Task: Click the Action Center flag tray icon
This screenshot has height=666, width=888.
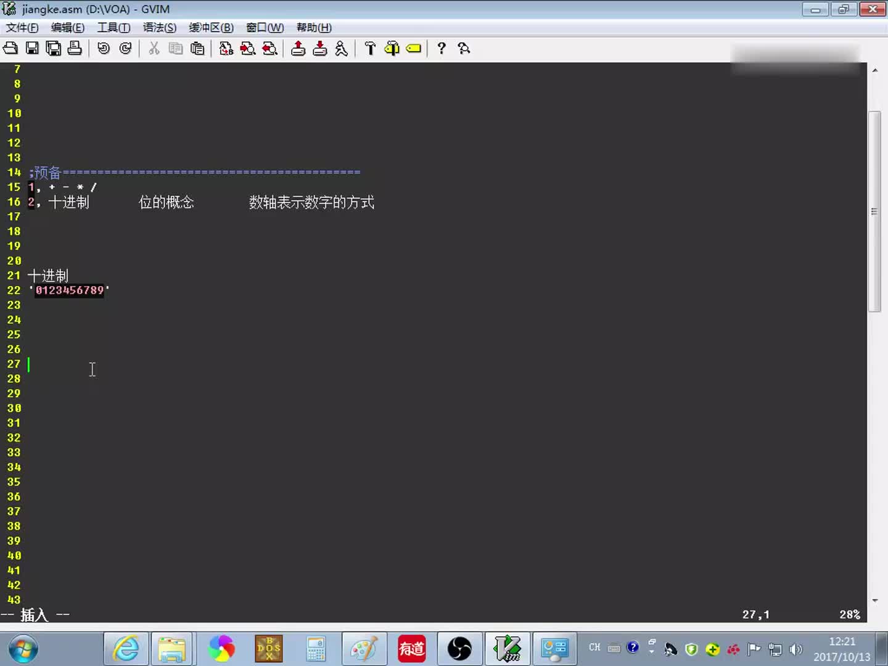Action: pyautogui.click(x=754, y=649)
